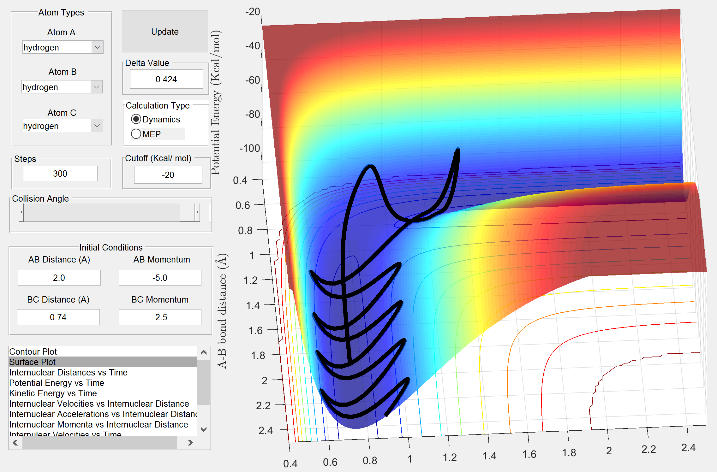
Task: Choose Kinetic Energy vs Time plot
Action: tap(53, 393)
